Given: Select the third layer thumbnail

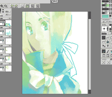Looking at the screenshot, I should [x=8, y=41].
